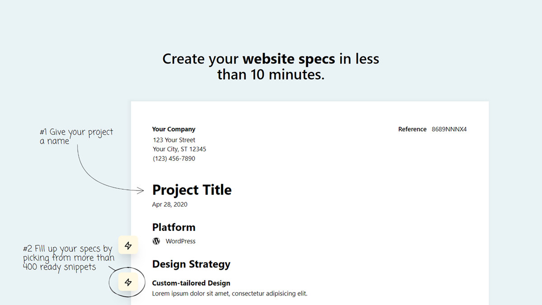Select the Your Company name text
Screen dimensions: 542x305
click(x=174, y=129)
